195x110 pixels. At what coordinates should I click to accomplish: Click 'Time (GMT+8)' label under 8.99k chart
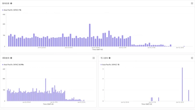pos(48,104)
